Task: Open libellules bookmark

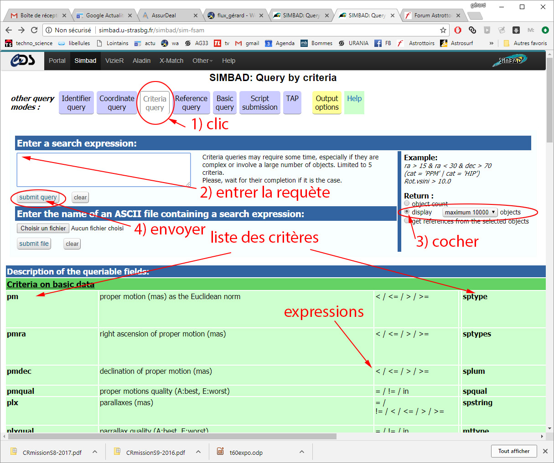Action: (x=74, y=43)
